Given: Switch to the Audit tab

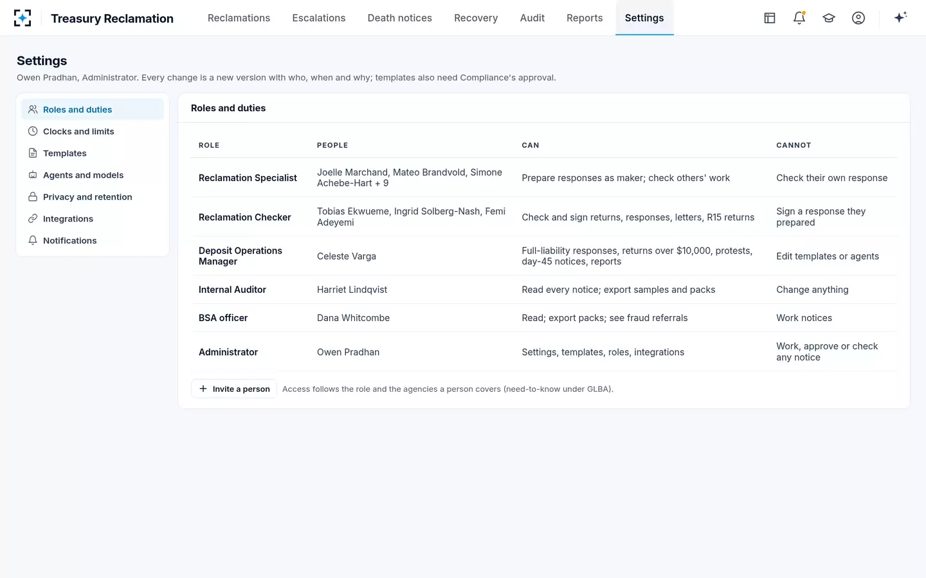Looking at the screenshot, I should [x=532, y=18].
